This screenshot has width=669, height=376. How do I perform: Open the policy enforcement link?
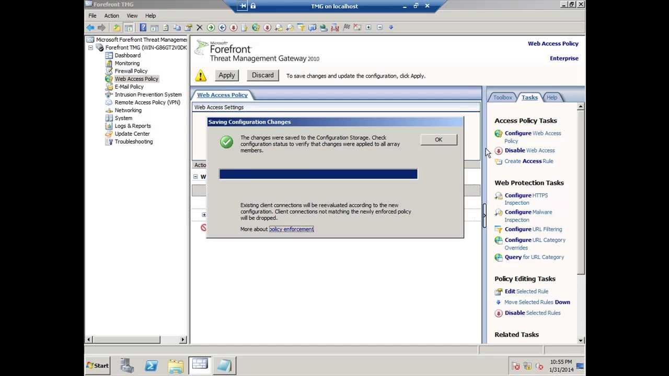[x=292, y=229]
